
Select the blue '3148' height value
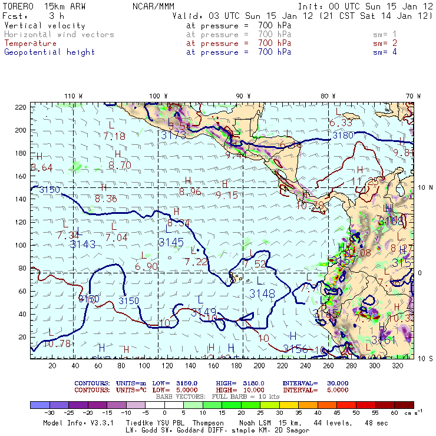coord(262,293)
